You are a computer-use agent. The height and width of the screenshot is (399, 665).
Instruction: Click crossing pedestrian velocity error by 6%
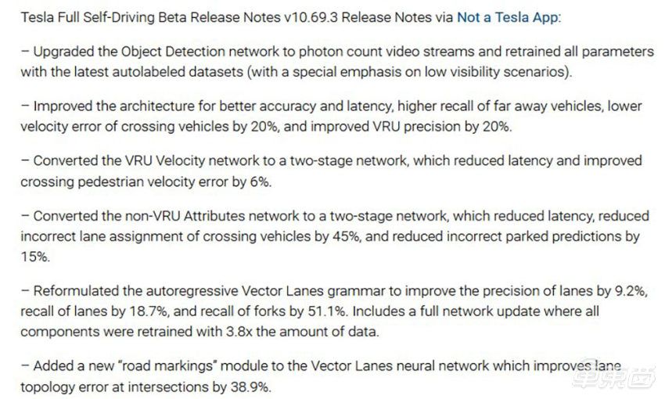tap(145, 182)
